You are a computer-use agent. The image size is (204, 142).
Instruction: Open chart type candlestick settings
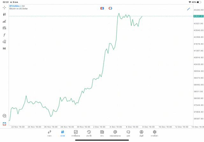pos(4,14)
